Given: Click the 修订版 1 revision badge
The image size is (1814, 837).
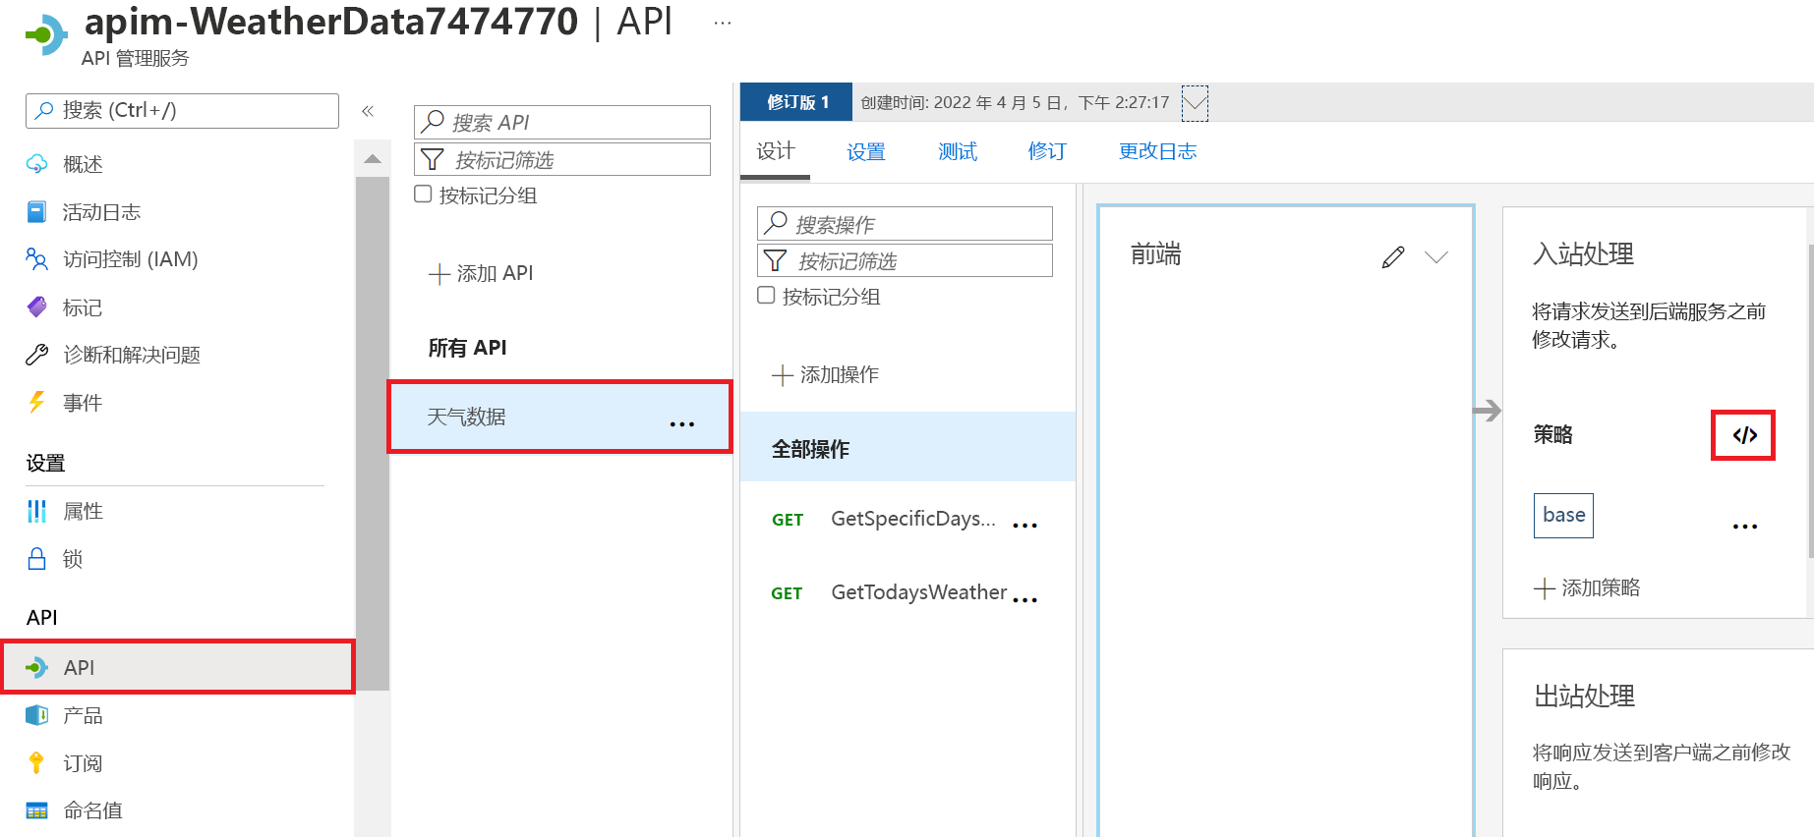Looking at the screenshot, I should 796,102.
